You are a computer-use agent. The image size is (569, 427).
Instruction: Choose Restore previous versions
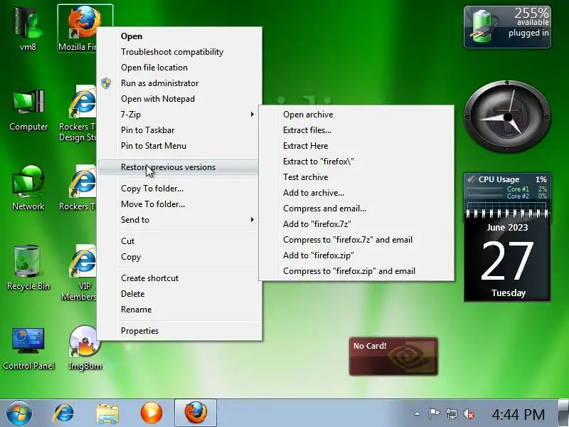(180, 167)
